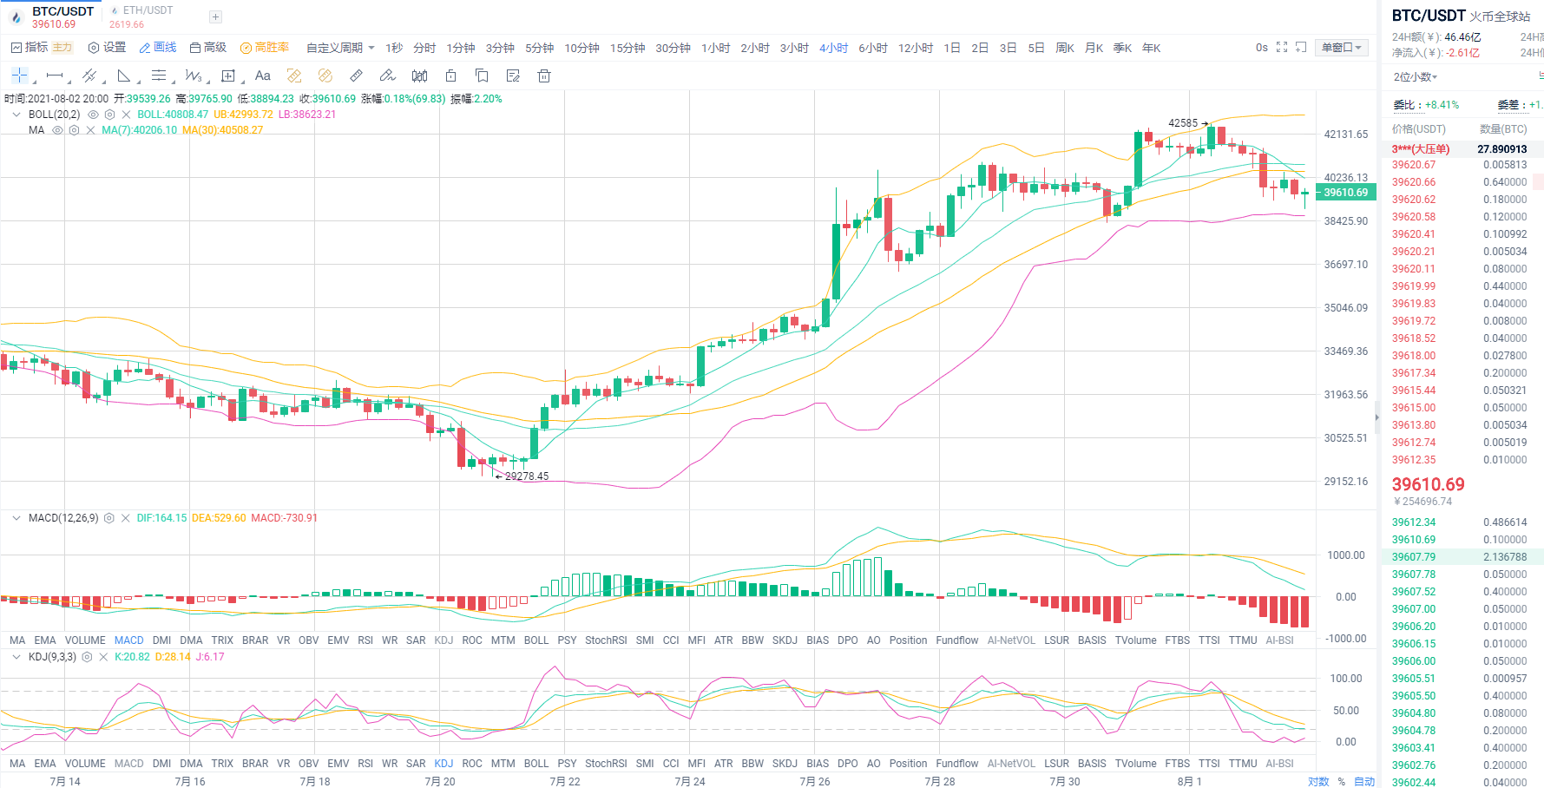Click the first orange ruler tool
Viewport: 1544px width, 788px height.
[294, 76]
